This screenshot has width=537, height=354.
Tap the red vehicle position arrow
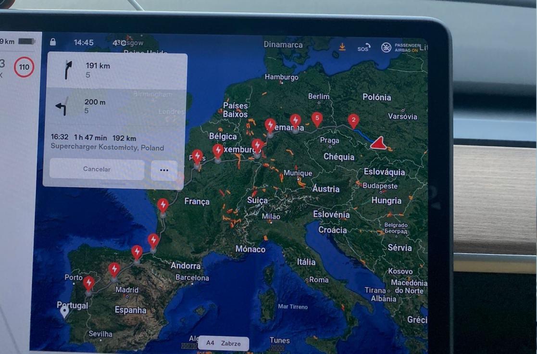click(x=379, y=143)
